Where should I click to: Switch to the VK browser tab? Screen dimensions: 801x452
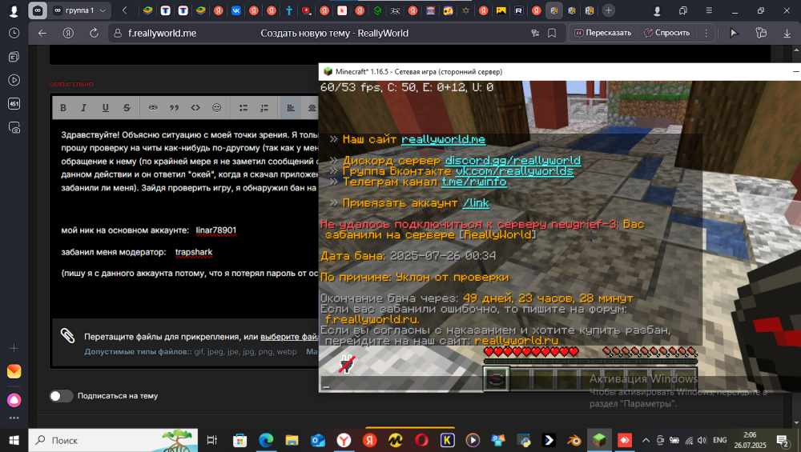(x=236, y=10)
